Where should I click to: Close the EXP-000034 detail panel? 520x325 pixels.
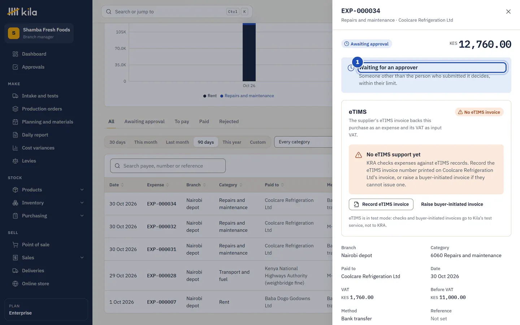coord(508,12)
